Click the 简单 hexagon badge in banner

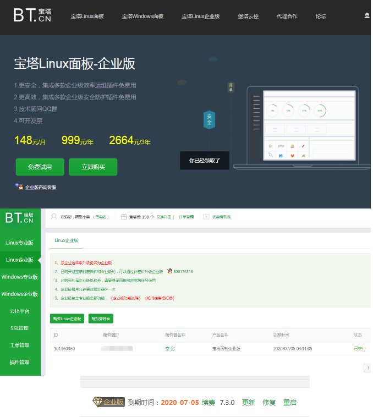[x=231, y=87]
